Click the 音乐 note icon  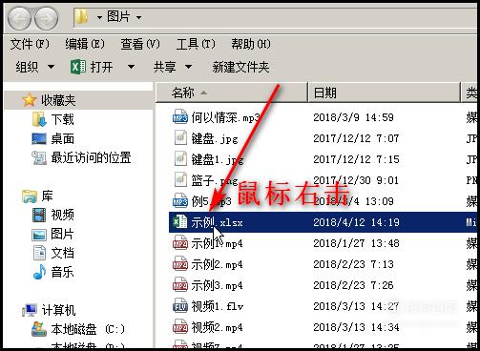(39, 272)
